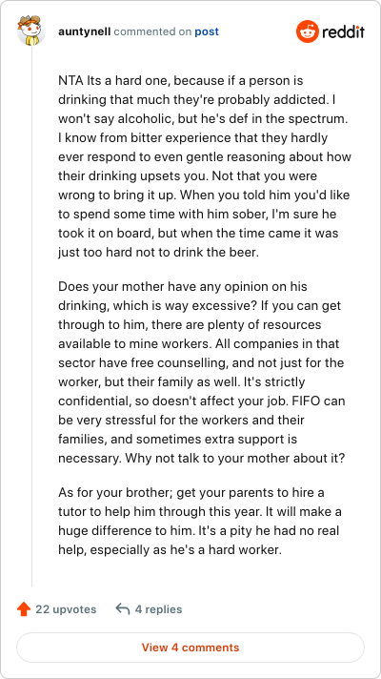Follow the blue "post" link
This screenshot has height=679, width=381.
click(x=207, y=31)
